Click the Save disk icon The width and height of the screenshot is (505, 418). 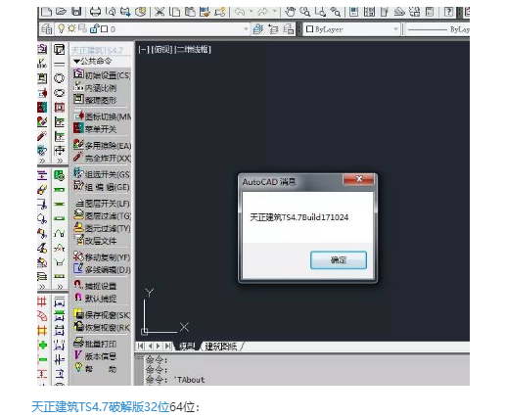(76, 12)
